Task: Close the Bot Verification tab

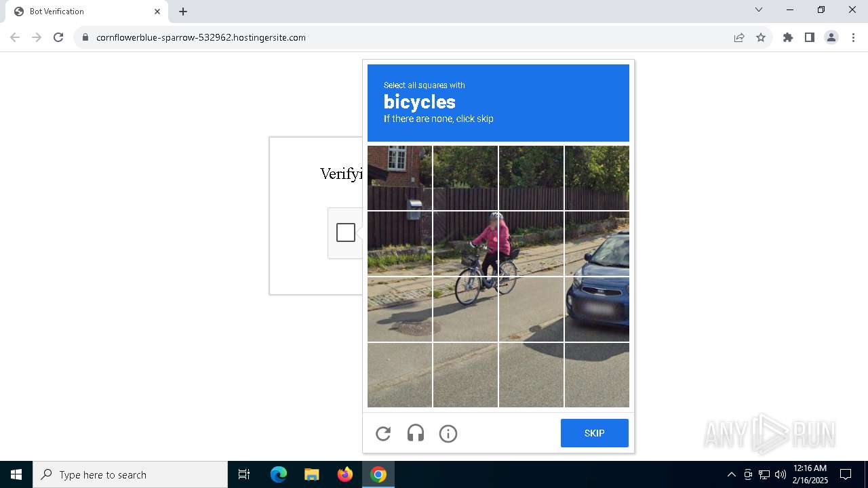Action: [157, 12]
